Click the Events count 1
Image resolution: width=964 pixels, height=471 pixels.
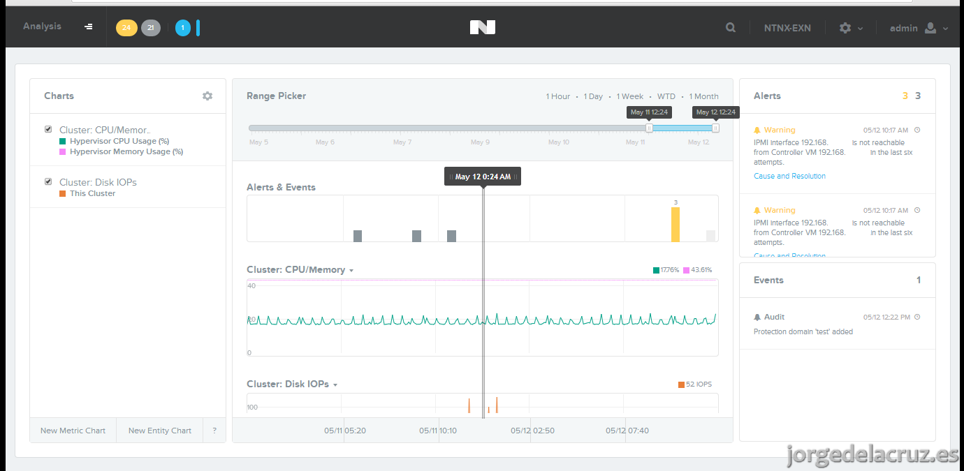click(x=919, y=280)
